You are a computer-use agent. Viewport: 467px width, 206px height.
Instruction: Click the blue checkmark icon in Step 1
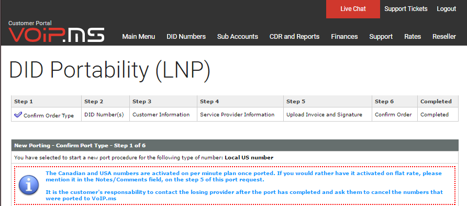(x=18, y=115)
